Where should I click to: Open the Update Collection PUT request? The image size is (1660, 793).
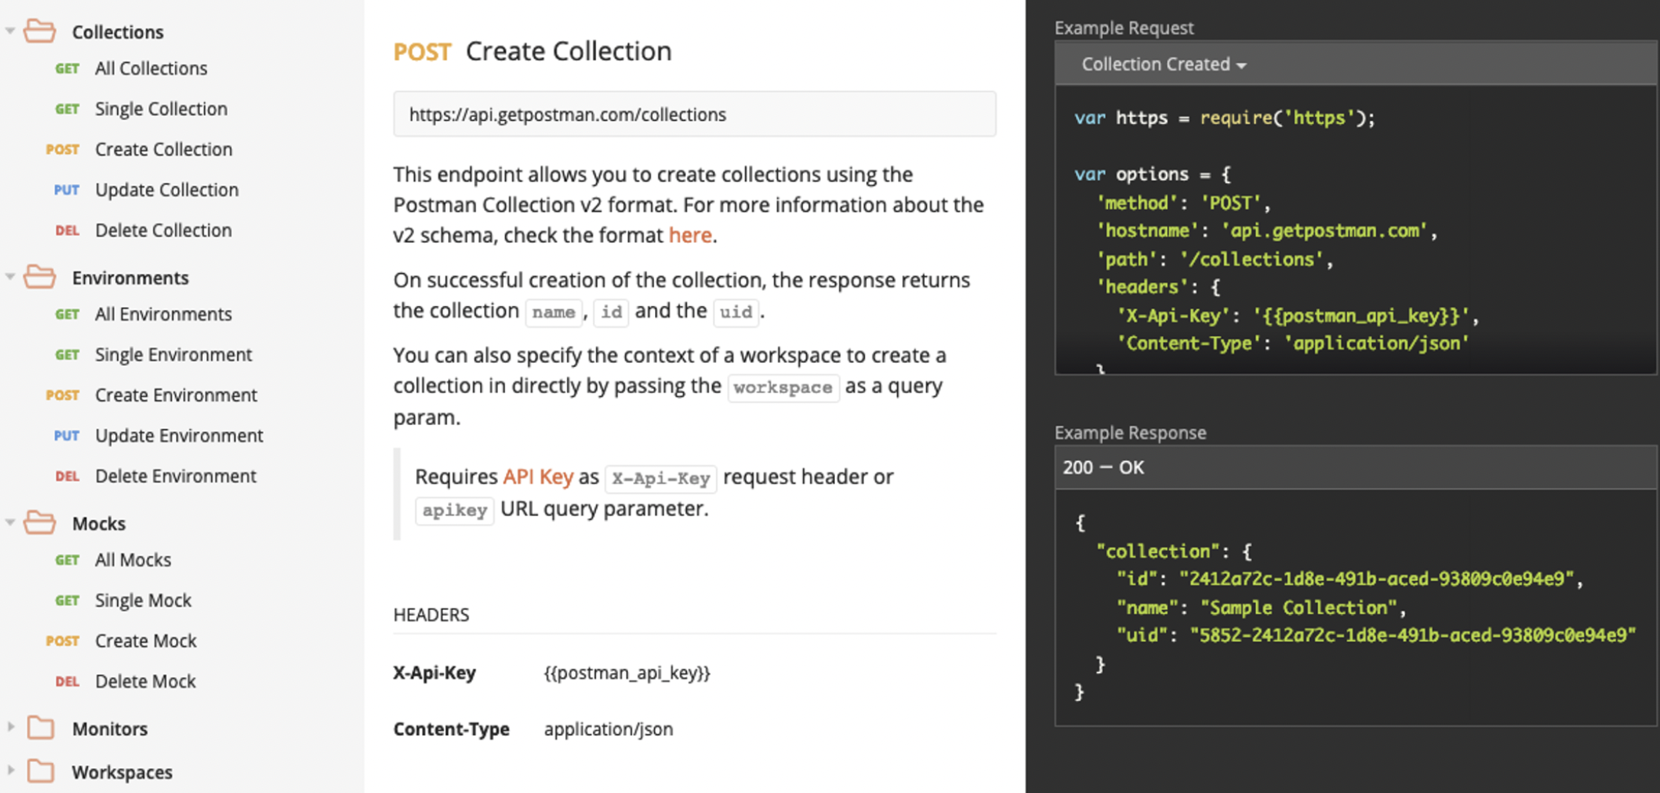166,190
